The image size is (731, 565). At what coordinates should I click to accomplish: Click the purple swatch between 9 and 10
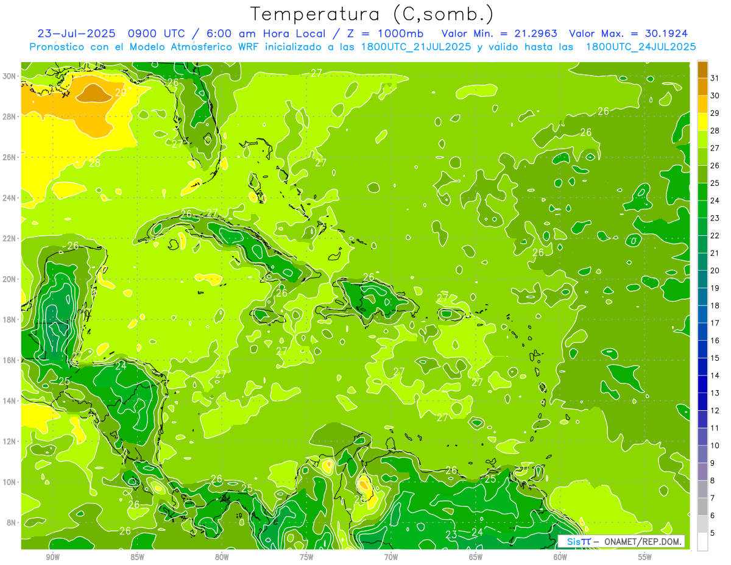click(702, 454)
